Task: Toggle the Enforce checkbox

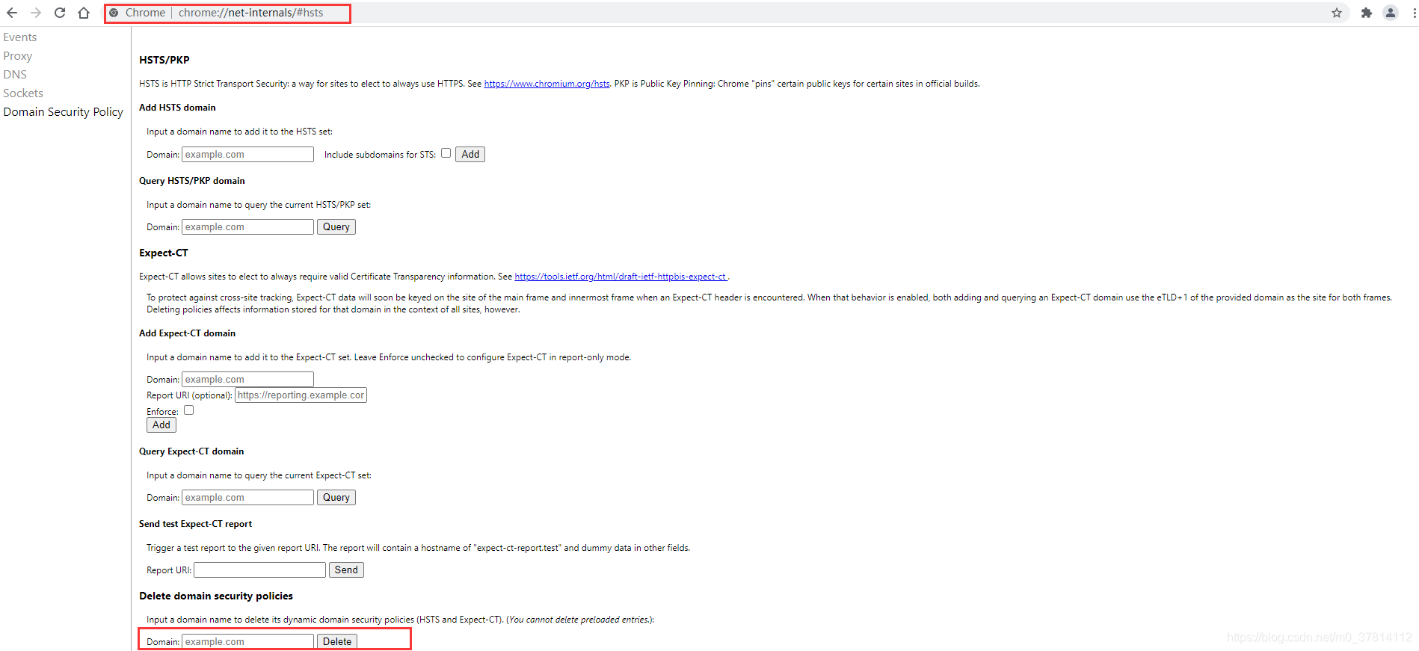Action: pos(188,410)
